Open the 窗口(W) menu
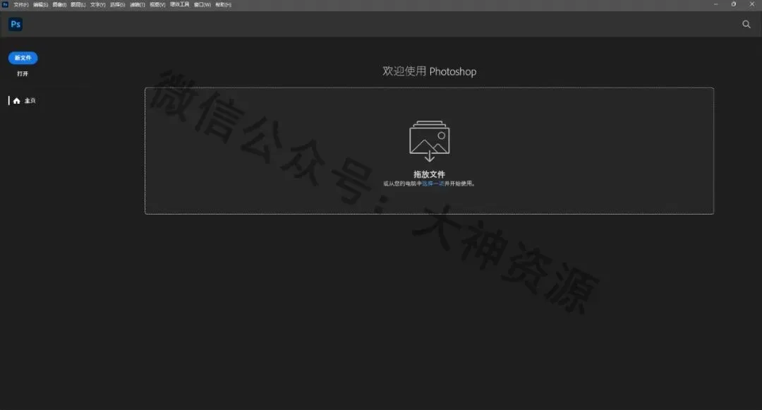The height and width of the screenshot is (410, 762). coord(202,4)
